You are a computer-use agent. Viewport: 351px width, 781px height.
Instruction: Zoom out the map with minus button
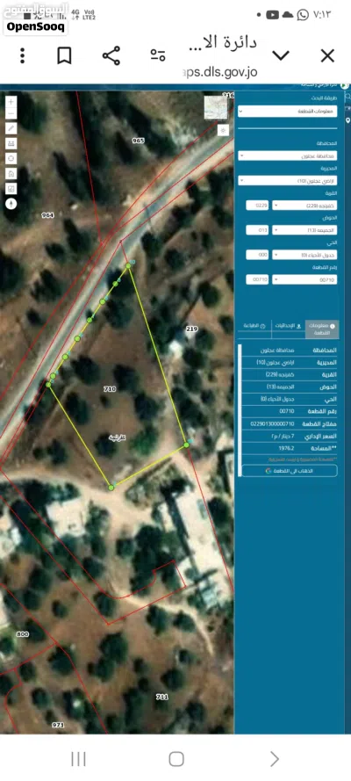pos(11,114)
